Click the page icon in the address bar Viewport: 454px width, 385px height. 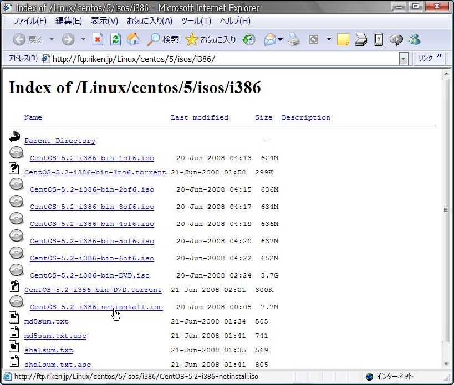pyautogui.click(x=46, y=59)
